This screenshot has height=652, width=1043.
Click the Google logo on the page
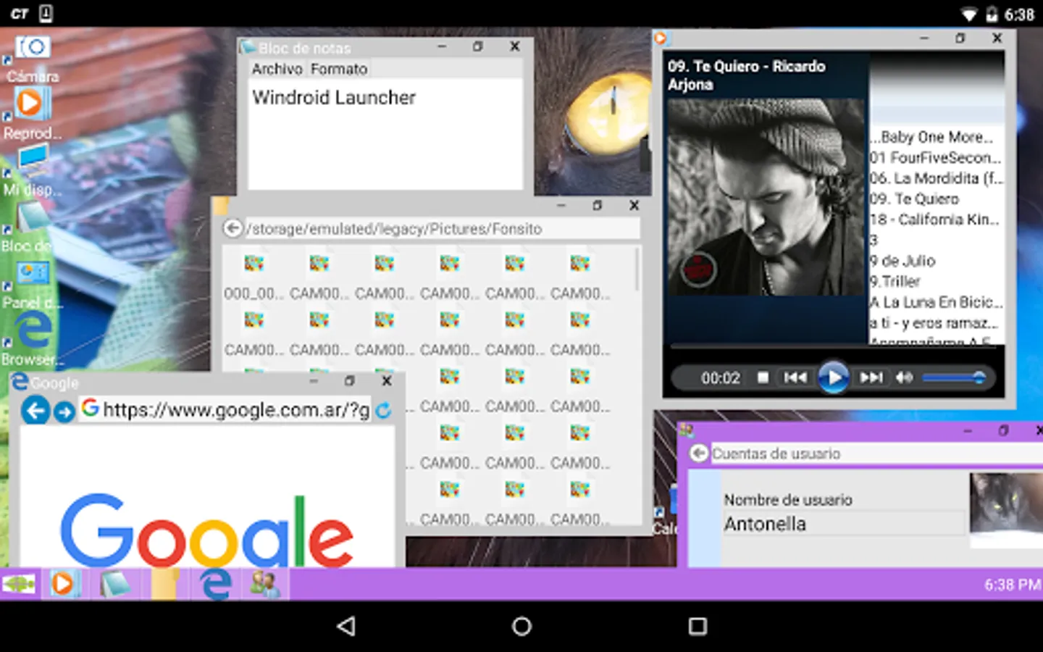point(207,531)
